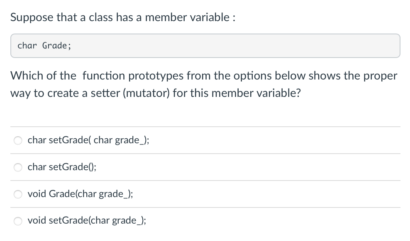Select radio button for 'void setGrade(char grade_);'
Viewport: 410px width, 241px height.
point(18,221)
